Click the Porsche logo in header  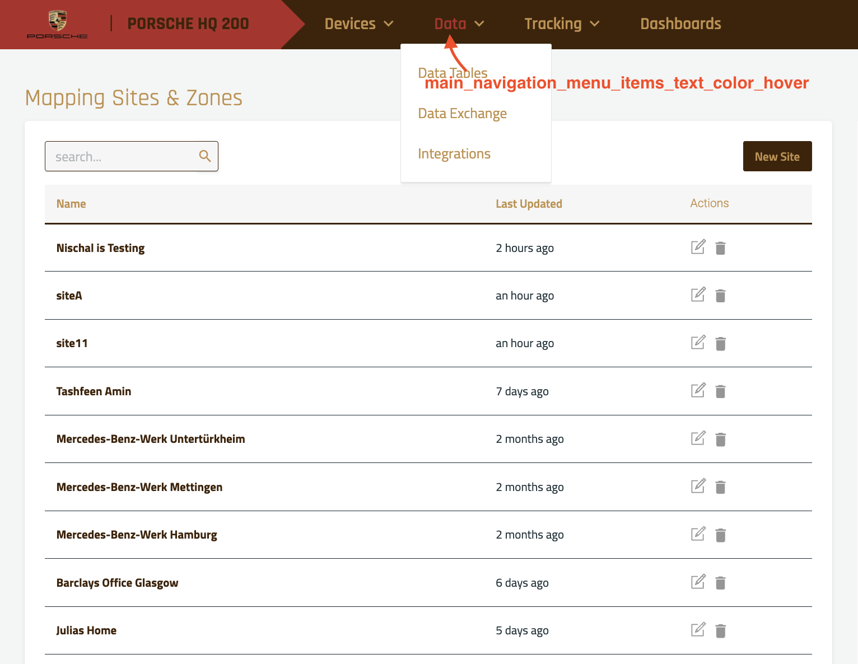pos(57,25)
